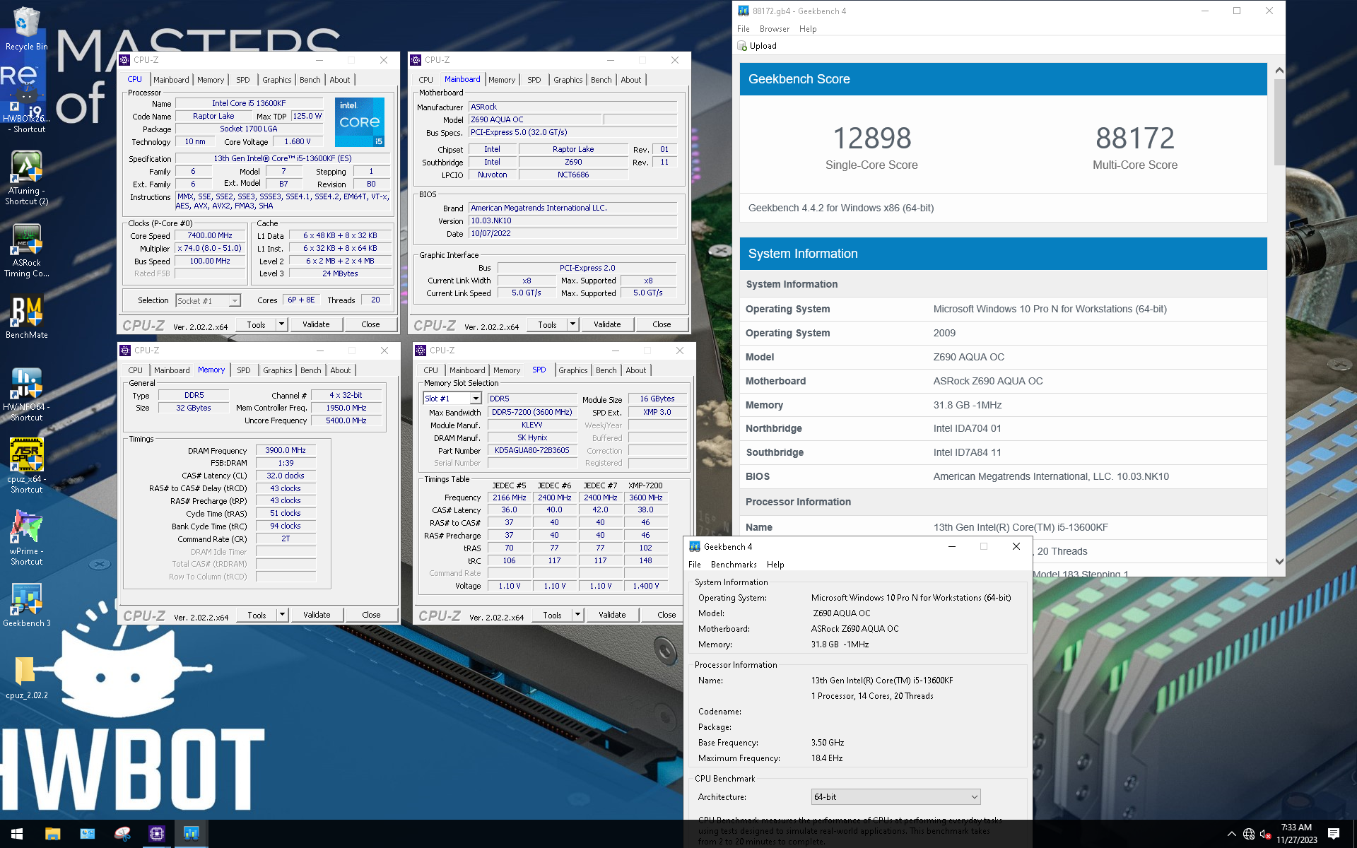This screenshot has width=1357, height=848.
Task: Expand Tools arrow in CPU tab window
Action: coord(281,324)
